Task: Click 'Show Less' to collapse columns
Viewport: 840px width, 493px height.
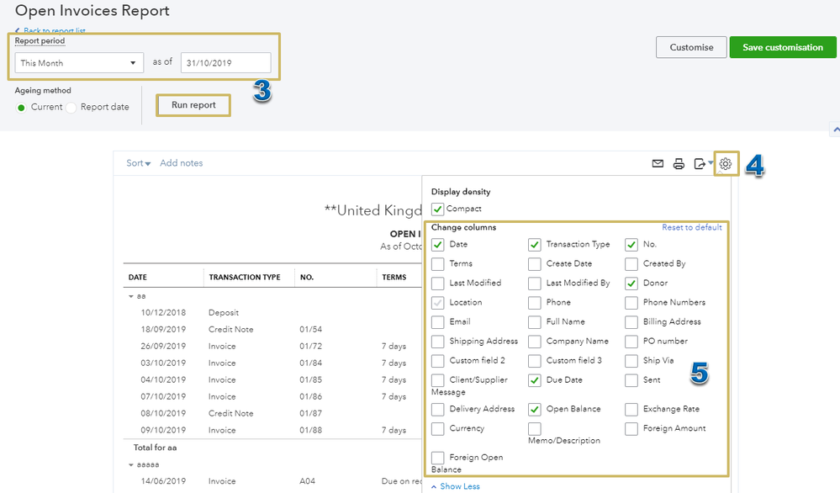Action: [x=455, y=486]
